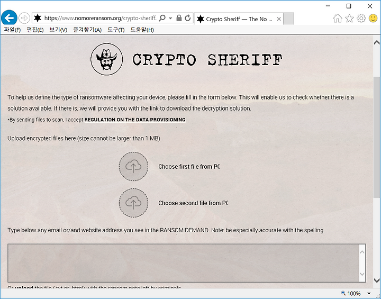
Task: Click 'Choose second file from PC' label
Action: point(193,203)
